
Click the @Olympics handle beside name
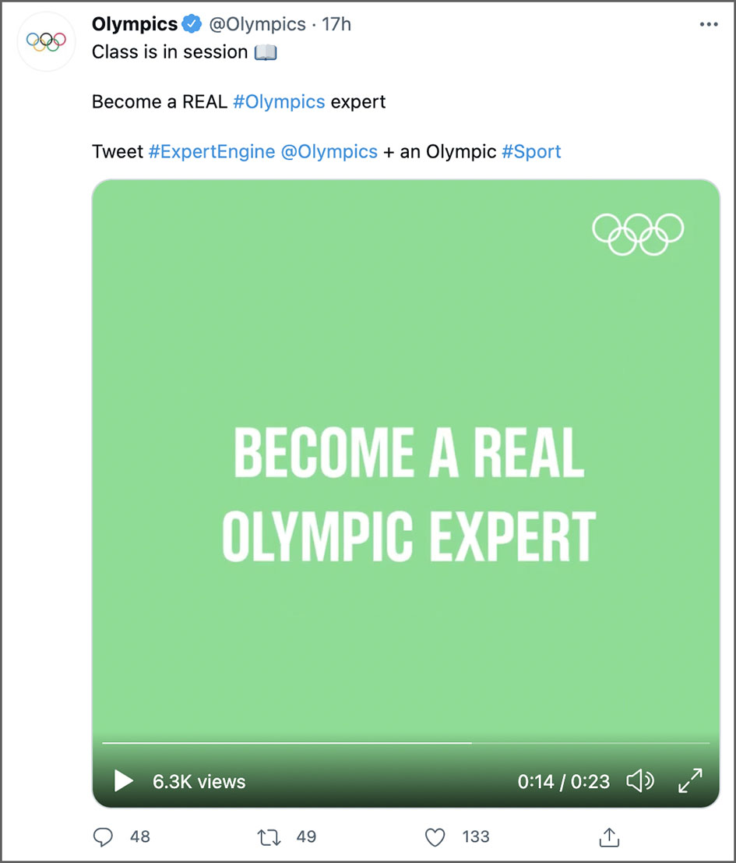tap(257, 24)
